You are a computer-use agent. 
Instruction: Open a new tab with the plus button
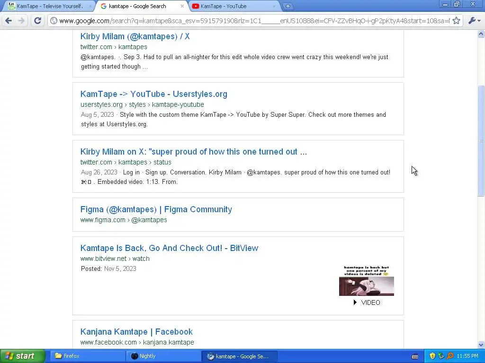pos(287,6)
